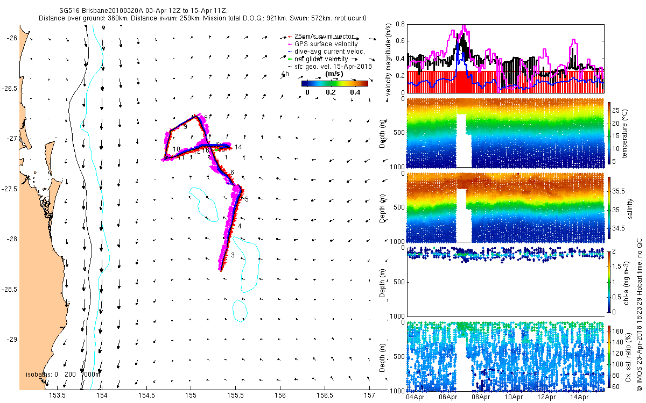Click the velocity (m/s) colorbar
Screen dimensions: 646x403
pyautogui.click(x=334, y=83)
